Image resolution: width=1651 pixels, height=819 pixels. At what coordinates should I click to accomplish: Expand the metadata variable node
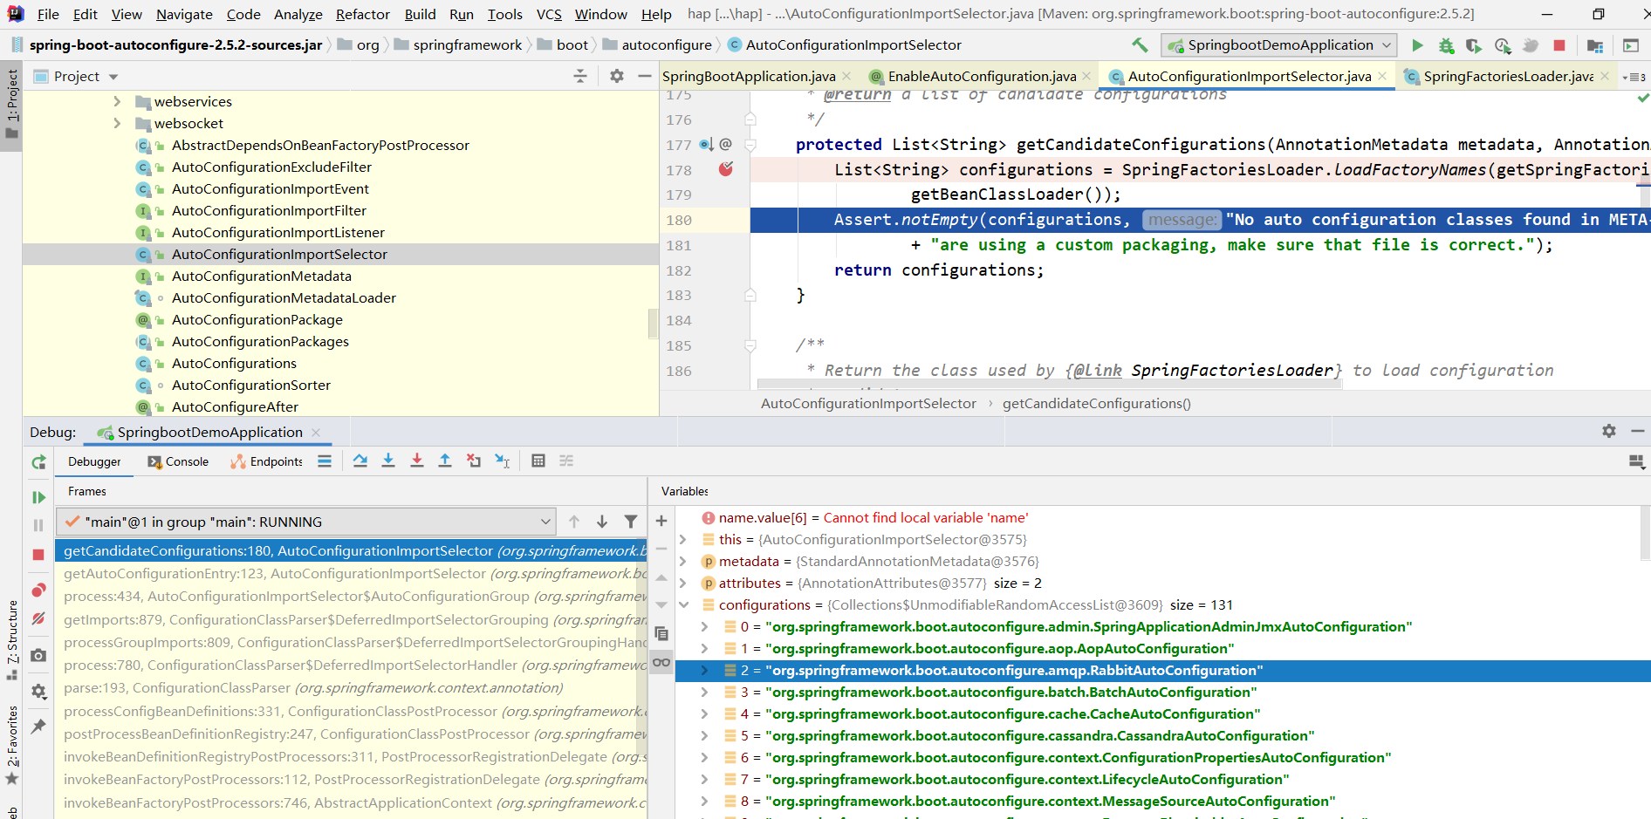tap(683, 561)
